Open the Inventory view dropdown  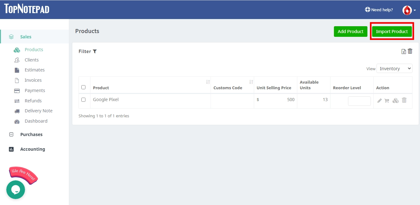[394, 68]
